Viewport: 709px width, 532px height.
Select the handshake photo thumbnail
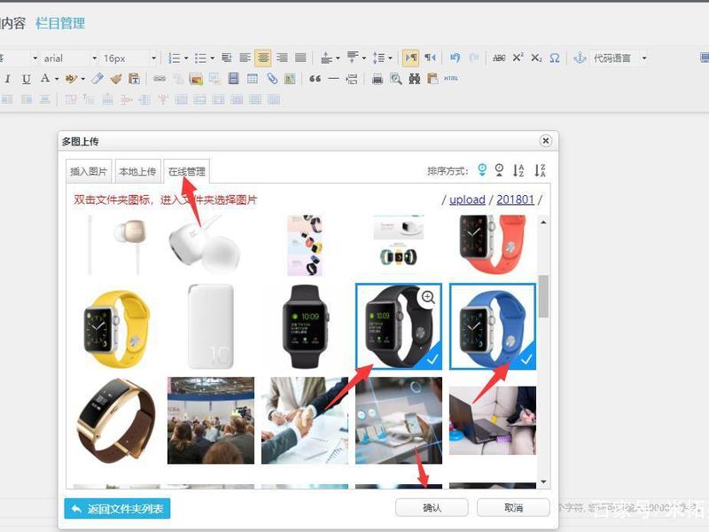coord(305,420)
